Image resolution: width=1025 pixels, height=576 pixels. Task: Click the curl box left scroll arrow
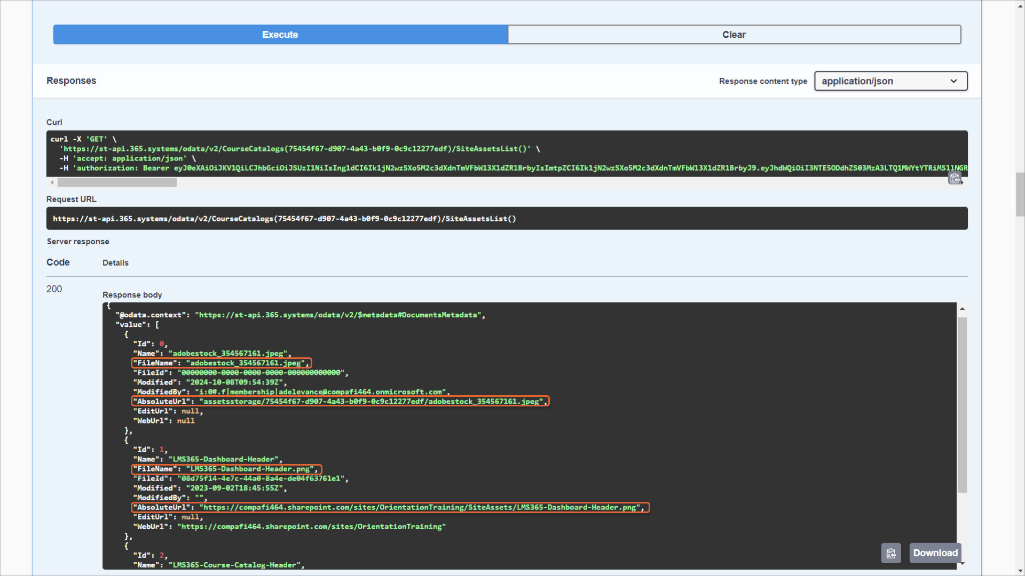[52, 182]
